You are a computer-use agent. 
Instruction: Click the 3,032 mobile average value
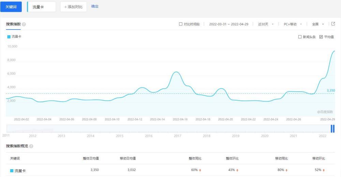click(x=132, y=170)
